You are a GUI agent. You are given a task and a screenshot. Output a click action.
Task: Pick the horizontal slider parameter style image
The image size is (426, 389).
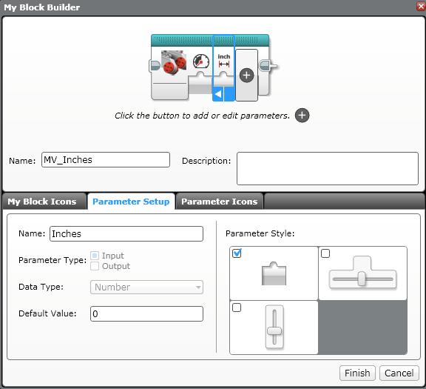(362, 273)
